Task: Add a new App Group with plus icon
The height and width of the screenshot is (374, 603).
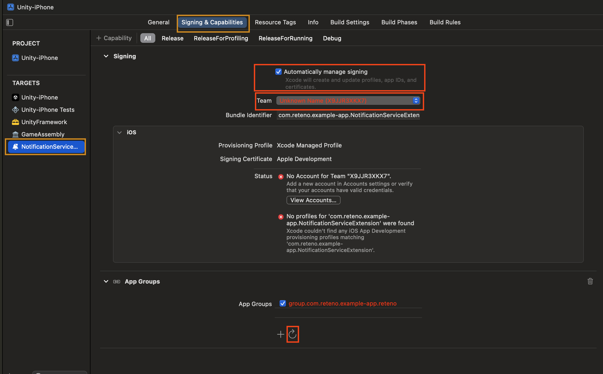Action: pos(280,334)
